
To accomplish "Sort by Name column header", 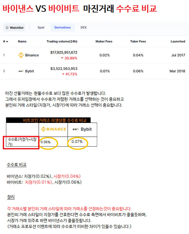I will click(x=22, y=41).
